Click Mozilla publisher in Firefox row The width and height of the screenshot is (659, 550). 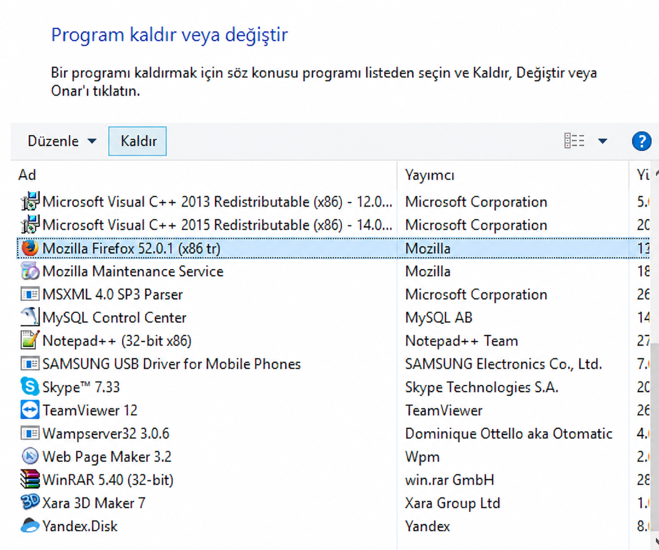428,248
